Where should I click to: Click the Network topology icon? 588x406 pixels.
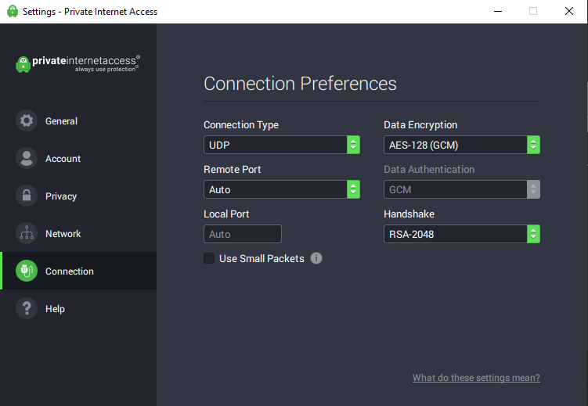(27, 233)
